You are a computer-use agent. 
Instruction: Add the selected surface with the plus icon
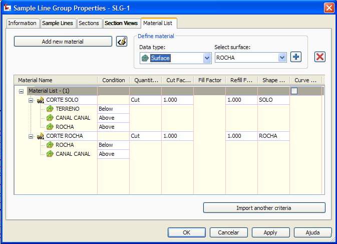click(x=296, y=57)
